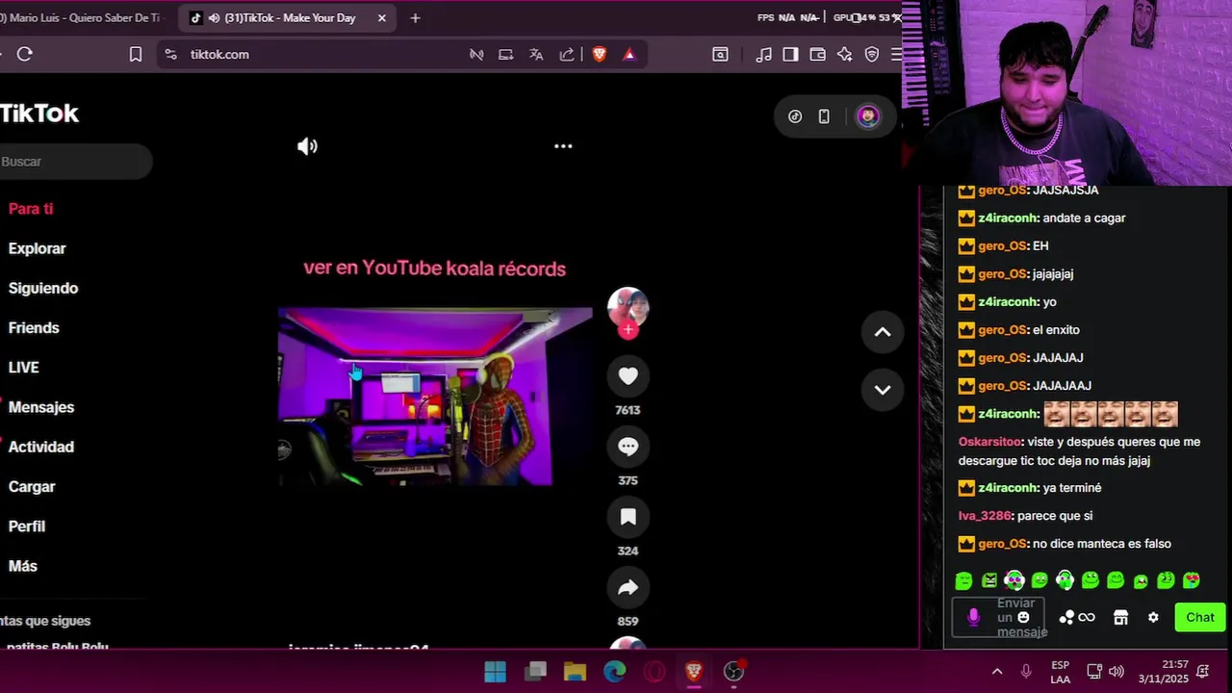The height and width of the screenshot is (693, 1232).
Task: Open the Brave hamburger main menu
Action: 896,55
